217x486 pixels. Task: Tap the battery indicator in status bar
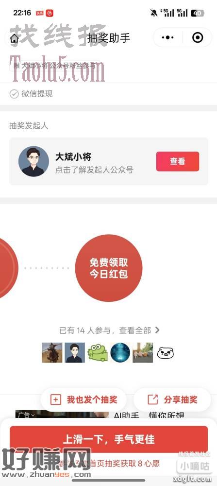click(197, 13)
